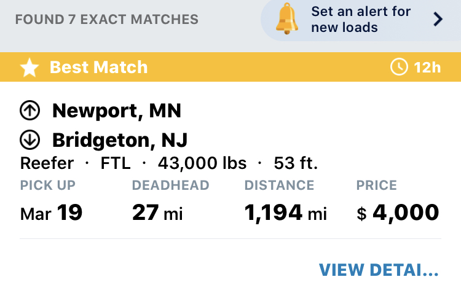Viewport: 461px width, 301px height.
Task: Open the chevron arrow next to alert text
Action: tap(438, 19)
